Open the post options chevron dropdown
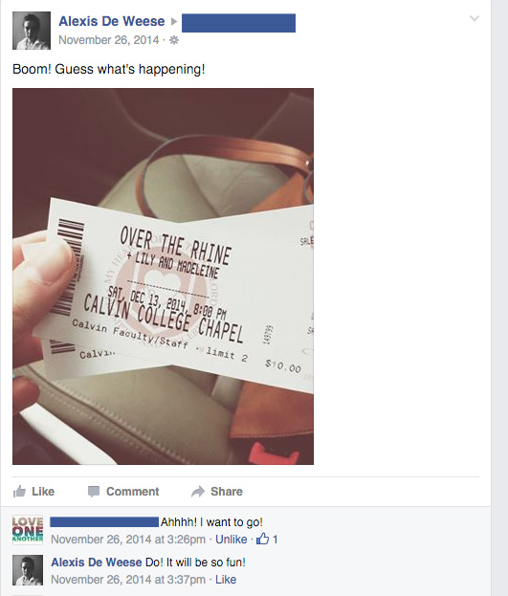508x596 pixels. coord(475,18)
